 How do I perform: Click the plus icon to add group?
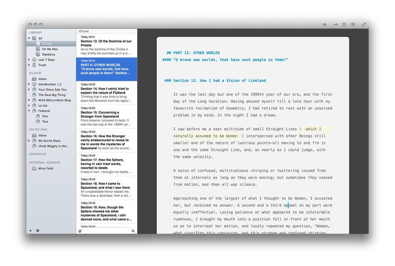pos(31,230)
